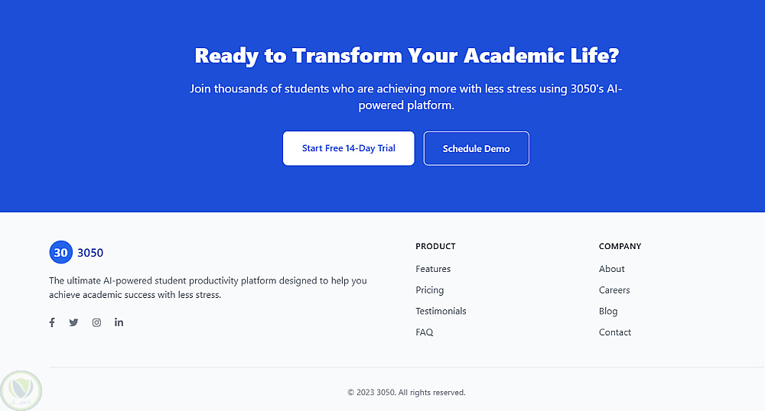Open the FAQ link

[x=424, y=332]
